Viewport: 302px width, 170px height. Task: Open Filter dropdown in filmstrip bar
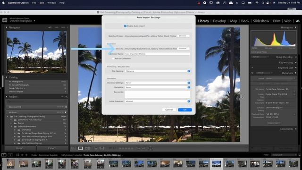tap(284, 155)
